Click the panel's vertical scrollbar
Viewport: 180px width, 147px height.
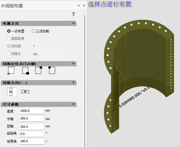85,81
